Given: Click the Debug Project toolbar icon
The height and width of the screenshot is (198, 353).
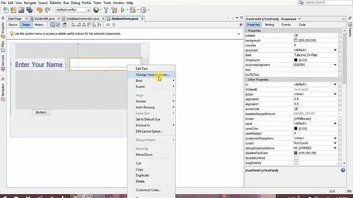Looking at the screenshot, I should (133, 10).
